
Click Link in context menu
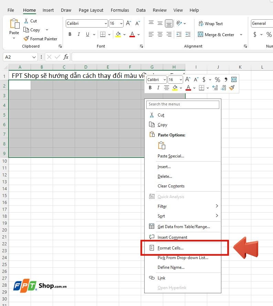[x=183, y=278]
